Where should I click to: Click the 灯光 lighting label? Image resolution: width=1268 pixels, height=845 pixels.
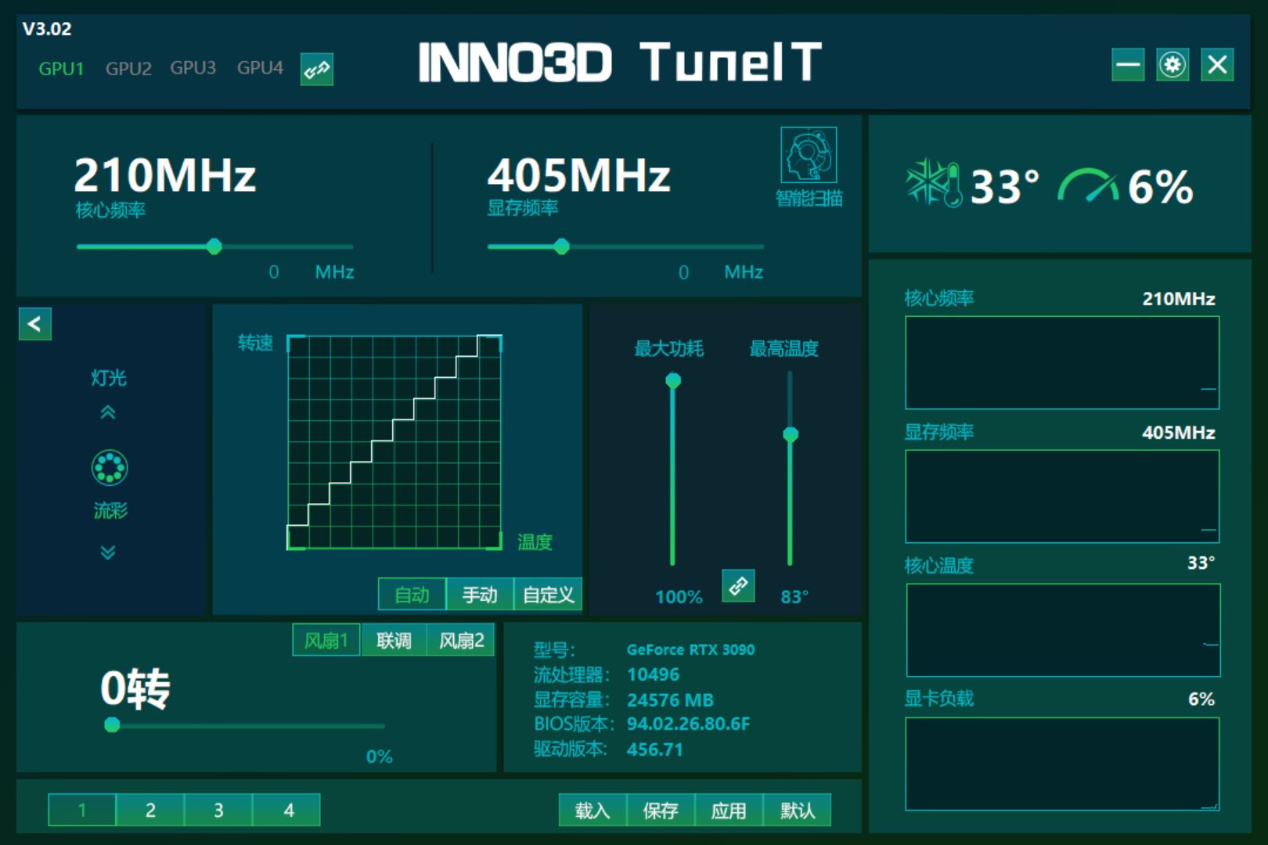point(108,378)
